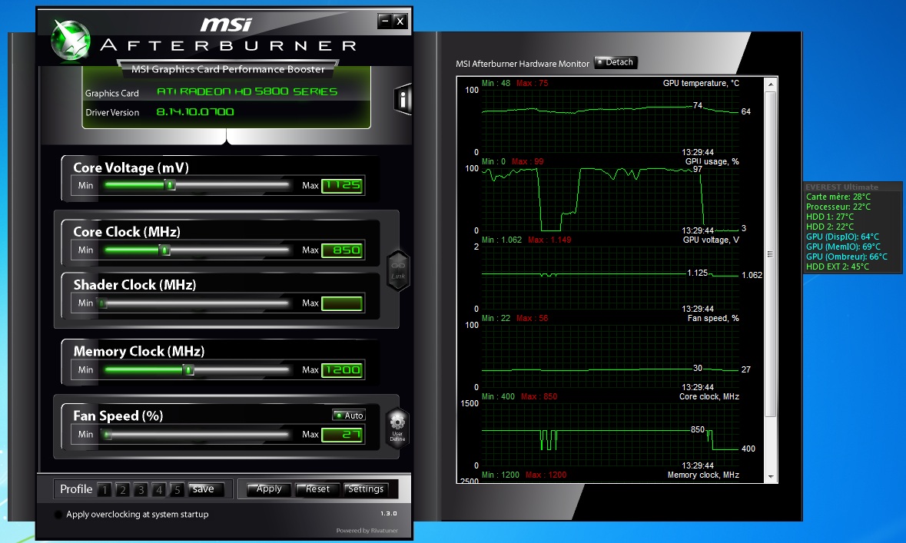Enable Apply overclocking at system startup
This screenshot has height=543, width=906.
coord(58,515)
